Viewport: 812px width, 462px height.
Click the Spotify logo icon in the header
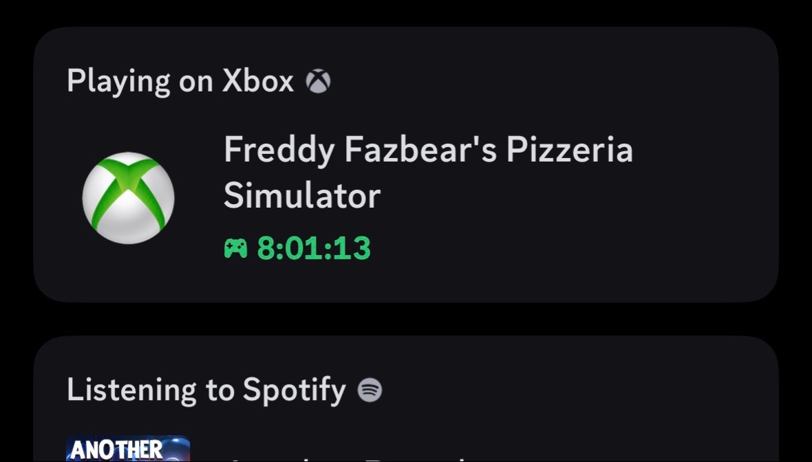370,390
